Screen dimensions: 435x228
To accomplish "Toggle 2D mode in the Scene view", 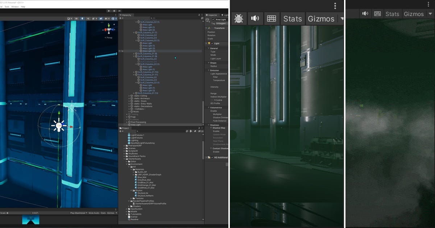I will 76,18.
